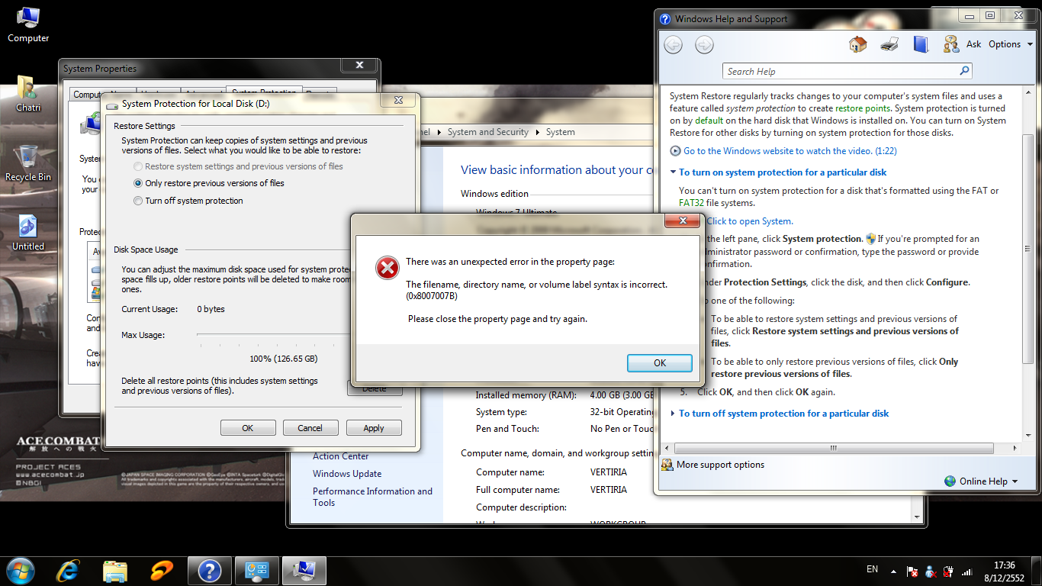This screenshot has height=586, width=1042.
Task: Open Help and Support home page
Action: coord(858,44)
